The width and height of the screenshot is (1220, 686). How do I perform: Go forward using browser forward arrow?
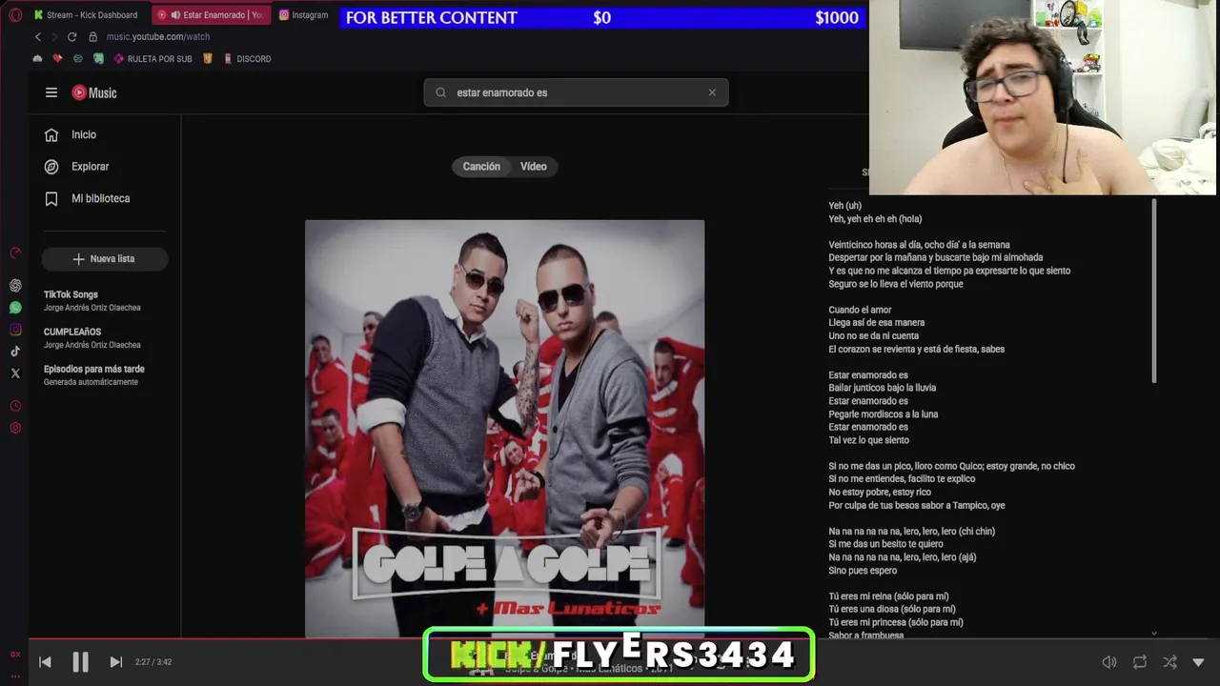pyautogui.click(x=54, y=36)
